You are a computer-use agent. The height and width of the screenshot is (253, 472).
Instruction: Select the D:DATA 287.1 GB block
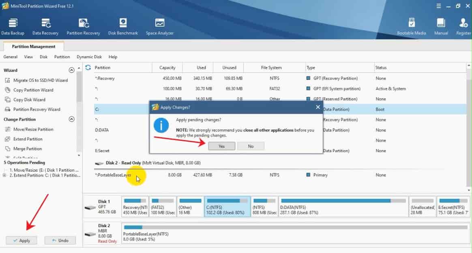[343, 207]
